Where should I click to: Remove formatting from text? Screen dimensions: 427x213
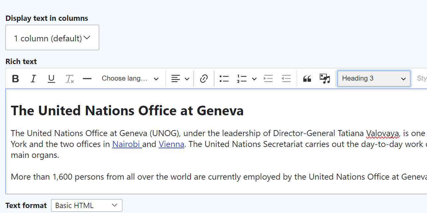point(69,78)
